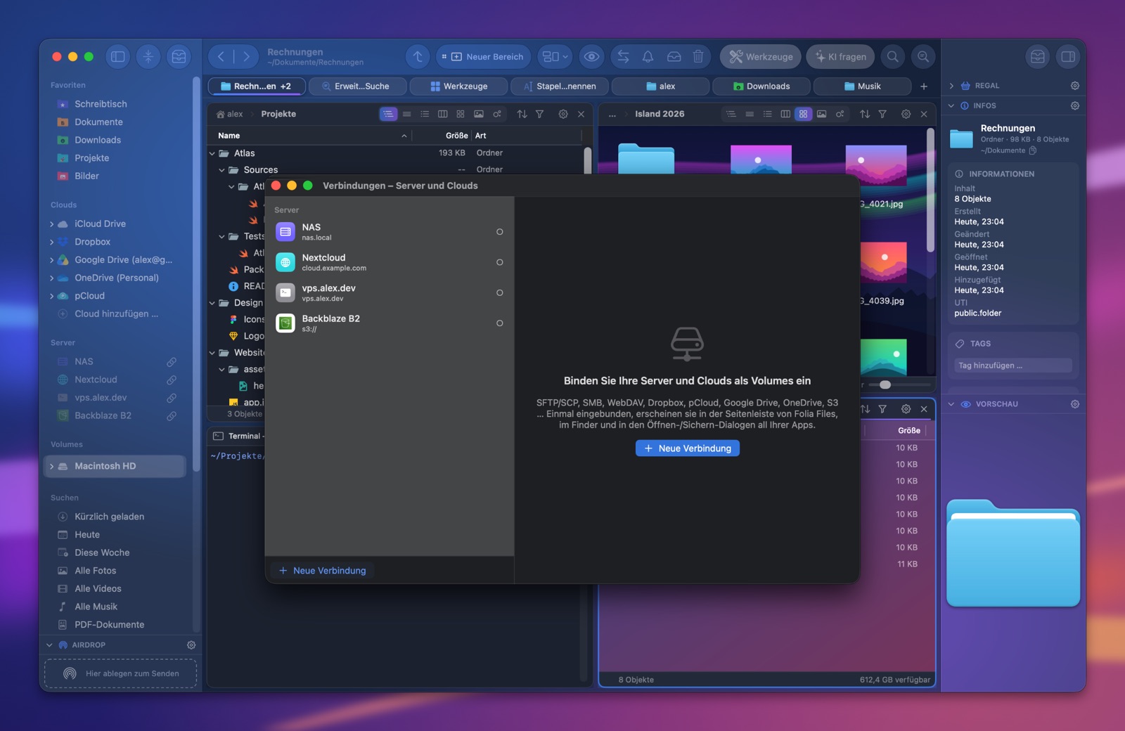Click the filter icon in Projekte pane
1125x731 pixels.
point(540,114)
